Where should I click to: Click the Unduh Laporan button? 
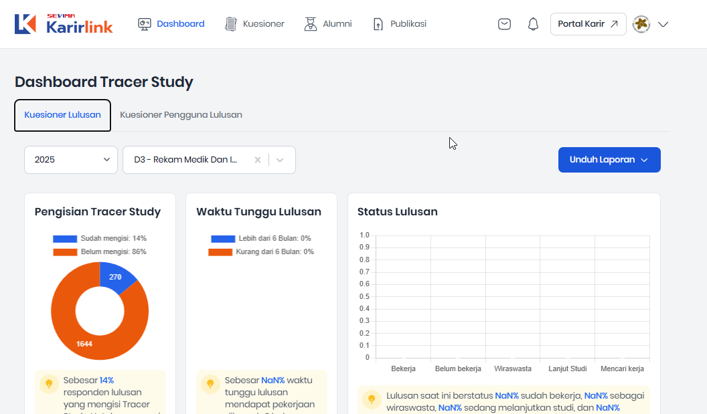(609, 160)
